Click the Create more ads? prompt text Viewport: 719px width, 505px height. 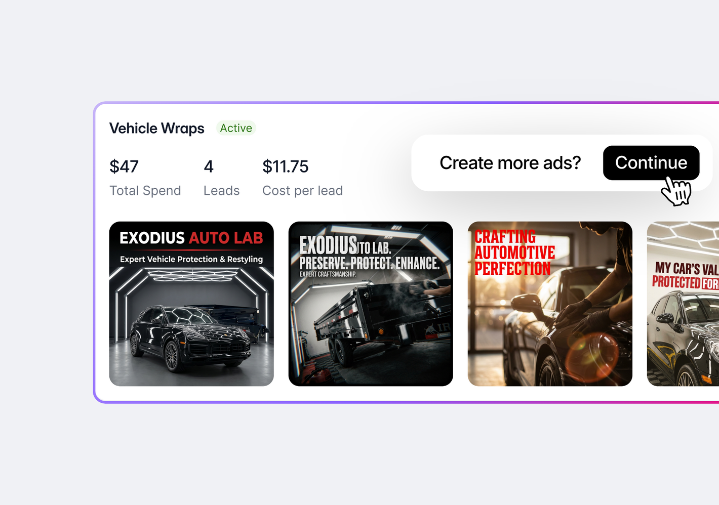click(x=510, y=163)
